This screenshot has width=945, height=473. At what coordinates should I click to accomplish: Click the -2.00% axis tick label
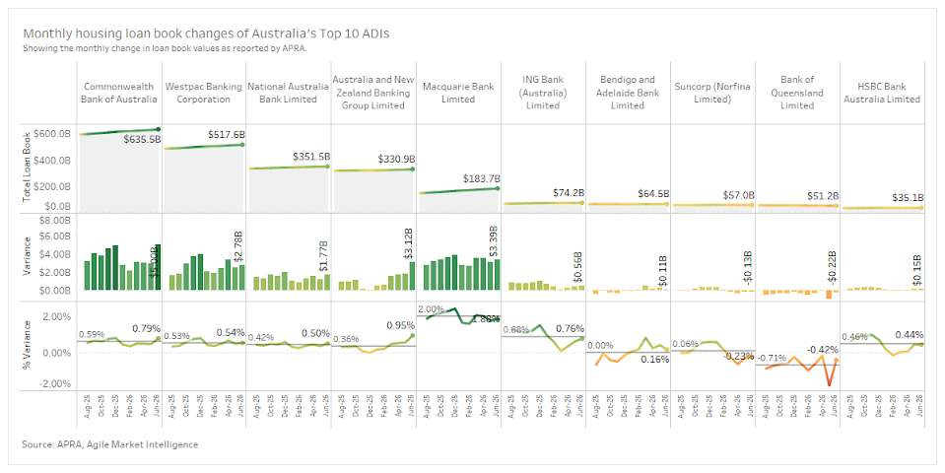pos(56,384)
